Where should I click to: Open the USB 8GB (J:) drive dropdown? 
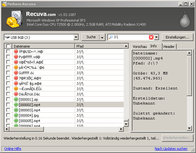(x=76, y=37)
